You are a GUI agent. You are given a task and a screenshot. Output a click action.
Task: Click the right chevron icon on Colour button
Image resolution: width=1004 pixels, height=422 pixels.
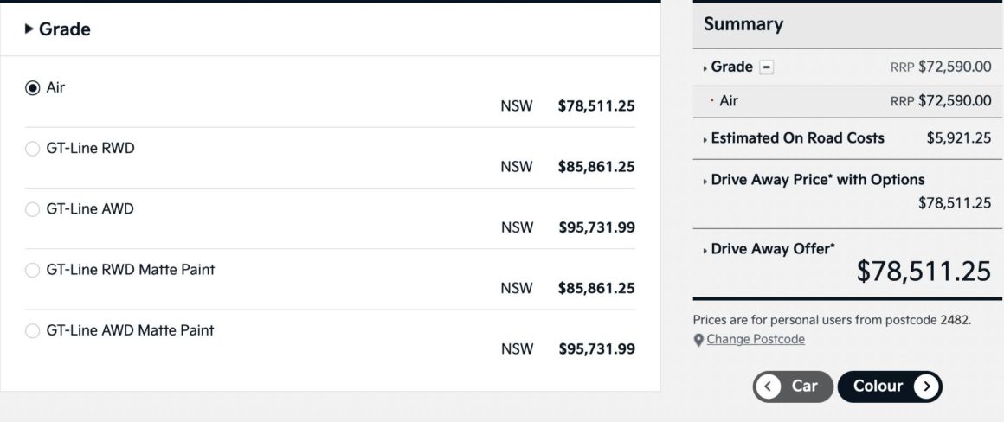pyautogui.click(x=926, y=387)
